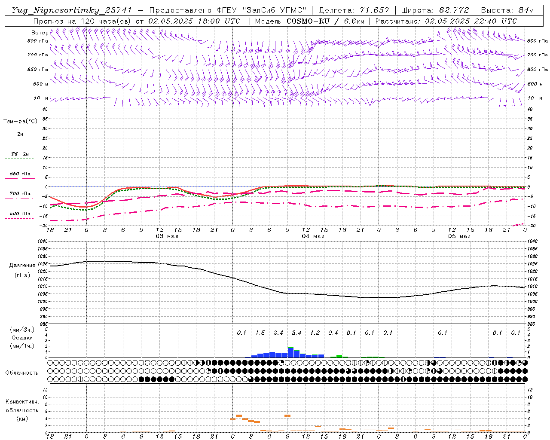Click the 05 мая date label

[459, 236]
